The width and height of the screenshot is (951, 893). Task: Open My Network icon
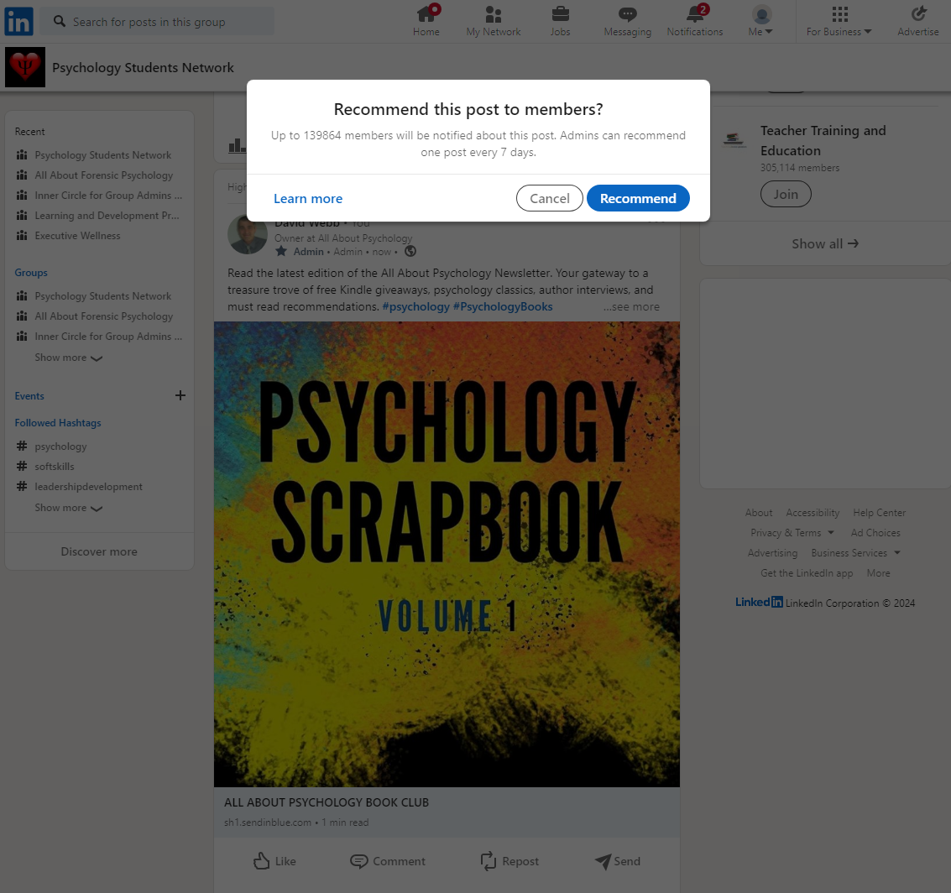coord(493,14)
